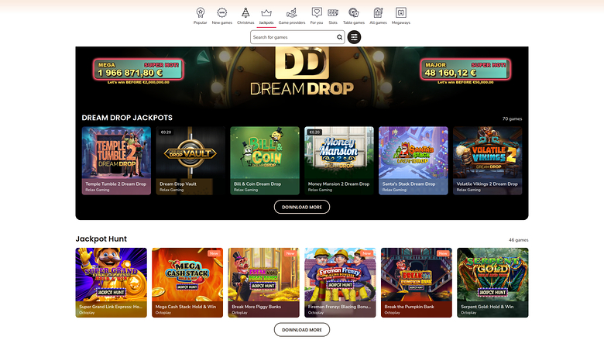
Task: Open the round filter menu button
Action: tap(354, 37)
